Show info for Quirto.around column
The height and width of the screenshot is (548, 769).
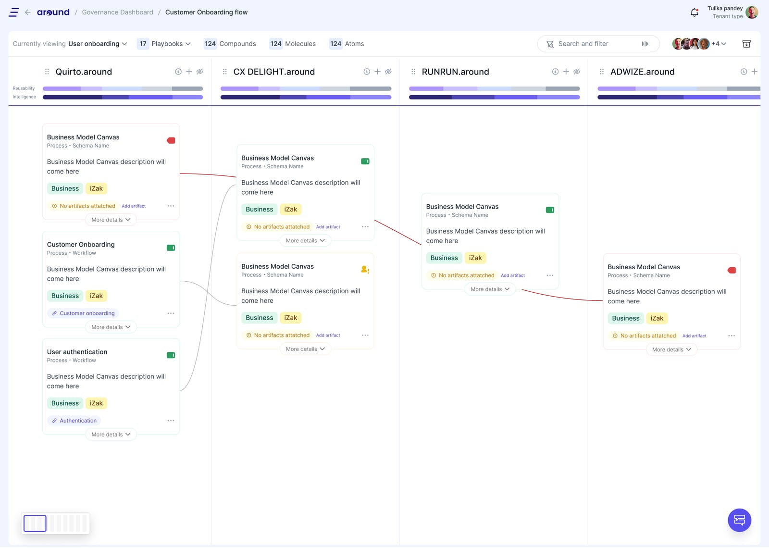click(178, 72)
